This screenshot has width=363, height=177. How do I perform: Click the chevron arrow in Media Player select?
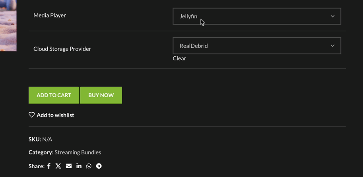332,16
